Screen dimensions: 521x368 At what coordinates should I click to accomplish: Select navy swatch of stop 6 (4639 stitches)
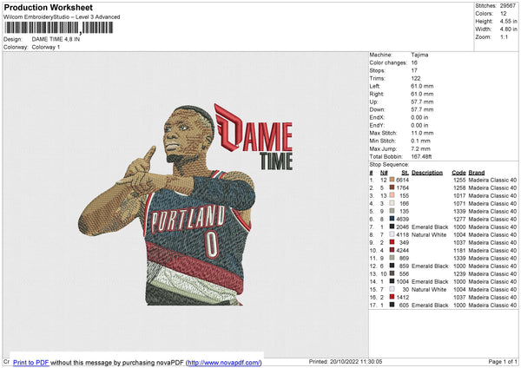392,219
